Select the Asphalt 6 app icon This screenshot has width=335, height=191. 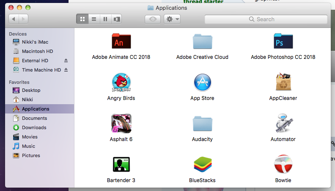121,123
